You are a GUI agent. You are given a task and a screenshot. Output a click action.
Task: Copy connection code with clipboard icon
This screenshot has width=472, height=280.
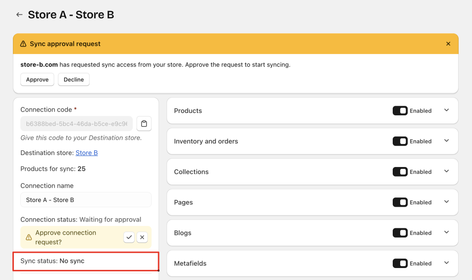(x=144, y=124)
